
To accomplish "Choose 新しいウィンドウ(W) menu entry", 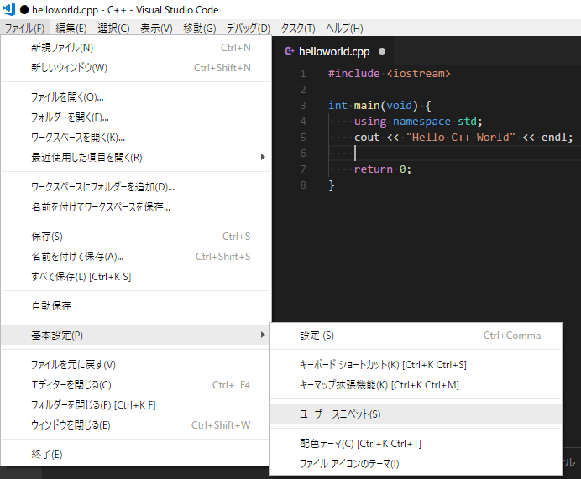I will click(136, 68).
